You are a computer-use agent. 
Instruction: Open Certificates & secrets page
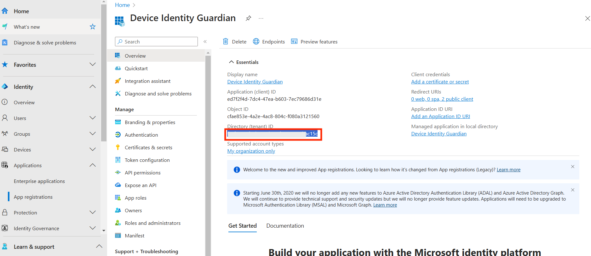point(148,147)
